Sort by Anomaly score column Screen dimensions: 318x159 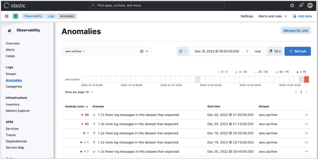[76, 106]
